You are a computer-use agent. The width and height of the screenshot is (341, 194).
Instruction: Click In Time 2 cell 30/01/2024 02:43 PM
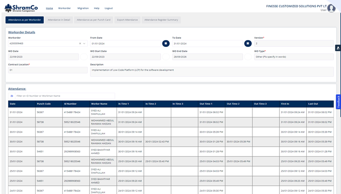[x=157, y=141]
